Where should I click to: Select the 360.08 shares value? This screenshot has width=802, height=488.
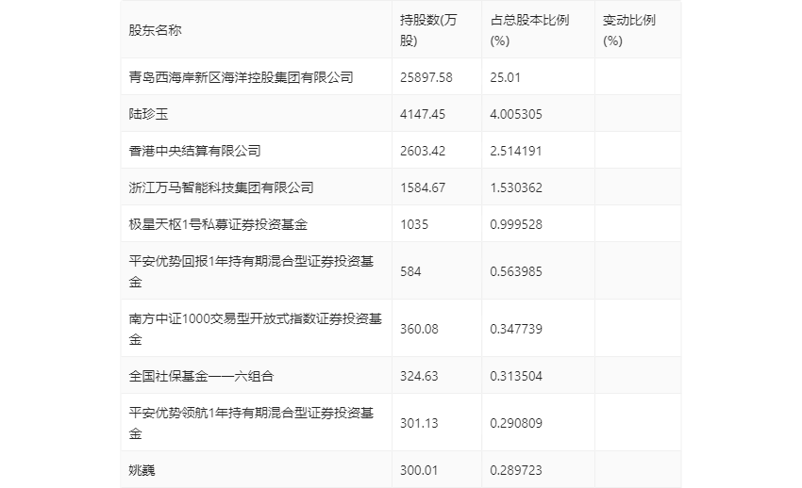tap(419, 329)
